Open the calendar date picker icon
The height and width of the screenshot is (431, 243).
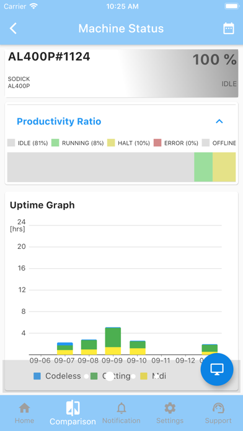[x=228, y=28]
